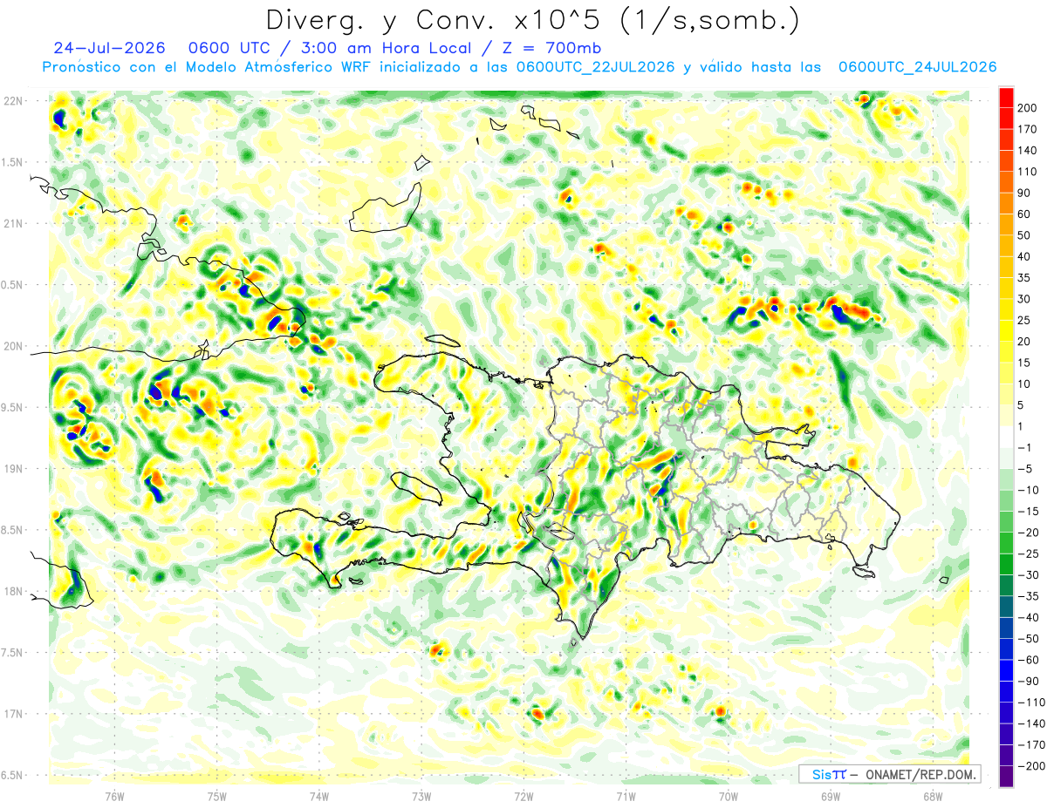This screenshot has height=808, width=1047.
Task: Click the blue swatch between -60 and -90
Action: (1006, 671)
